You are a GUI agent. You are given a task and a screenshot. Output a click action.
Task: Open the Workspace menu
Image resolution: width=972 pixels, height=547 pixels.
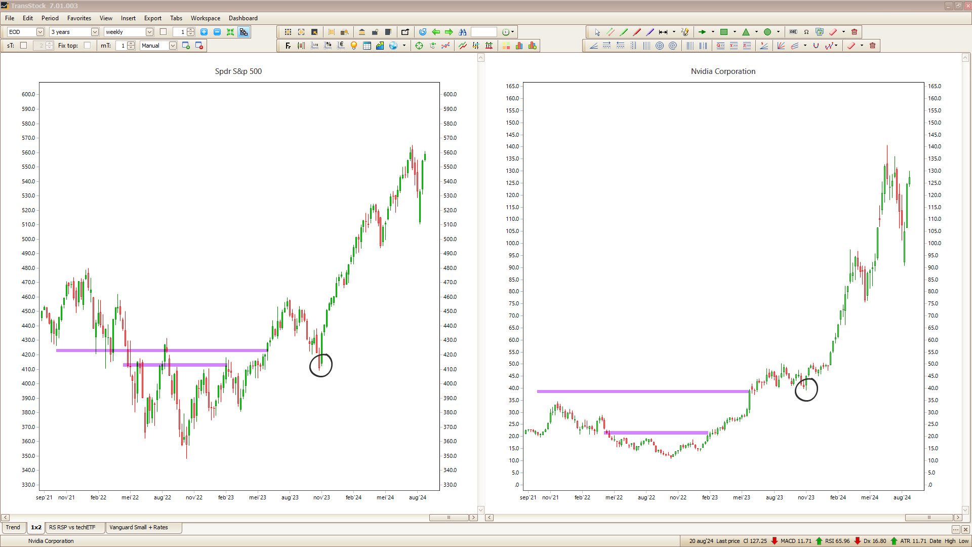[x=205, y=18]
